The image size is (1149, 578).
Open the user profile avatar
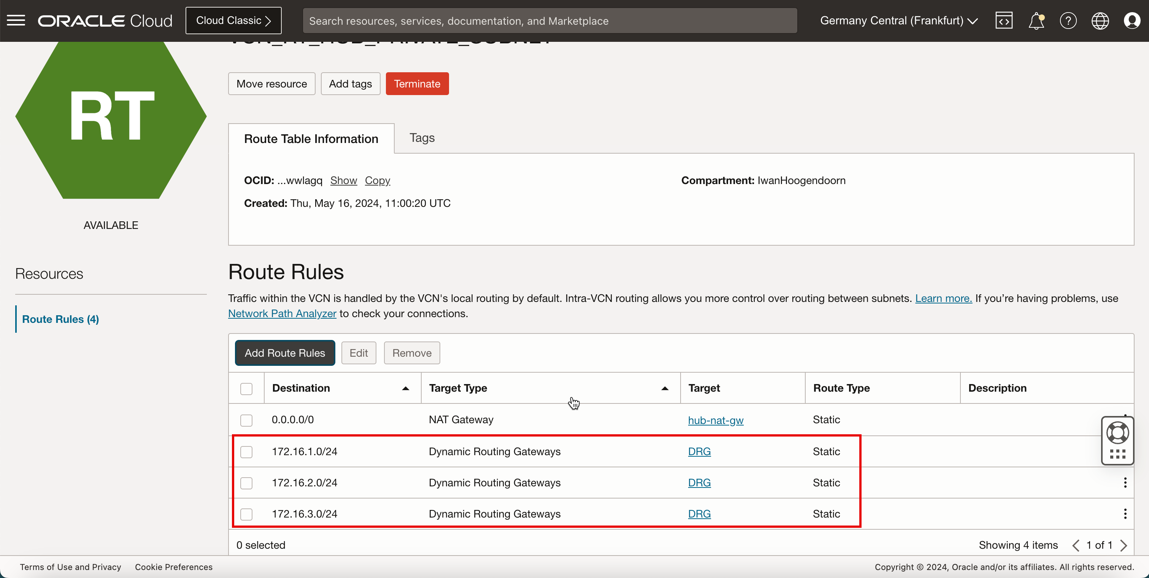coord(1132,21)
